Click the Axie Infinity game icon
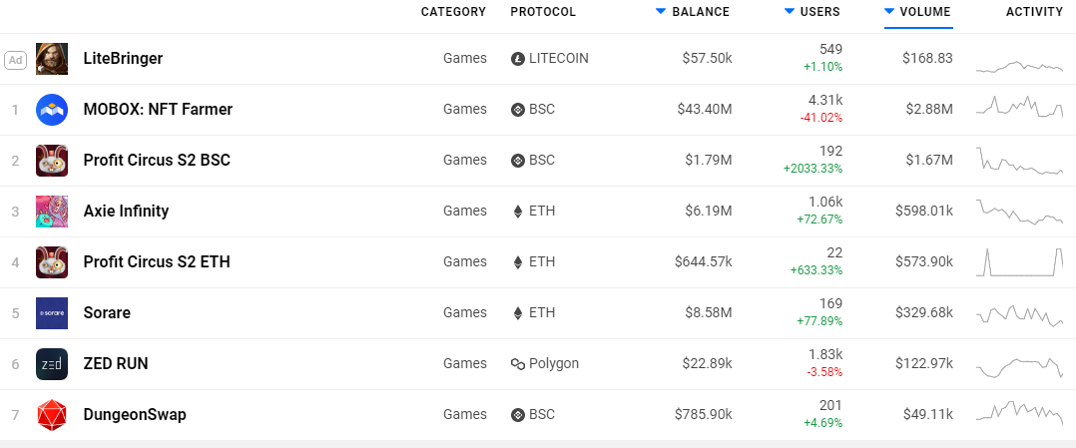The image size is (1076, 448). coord(52,212)
